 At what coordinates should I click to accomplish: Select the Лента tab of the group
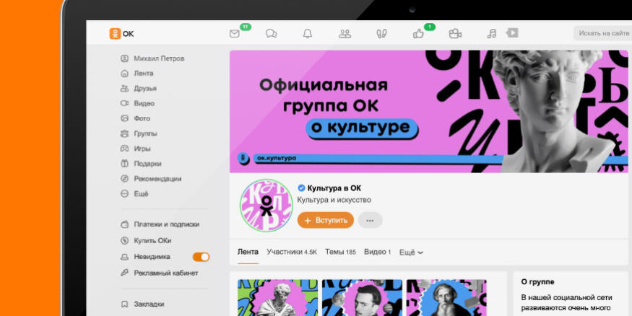pyautogui.click(x=248, y=252)
